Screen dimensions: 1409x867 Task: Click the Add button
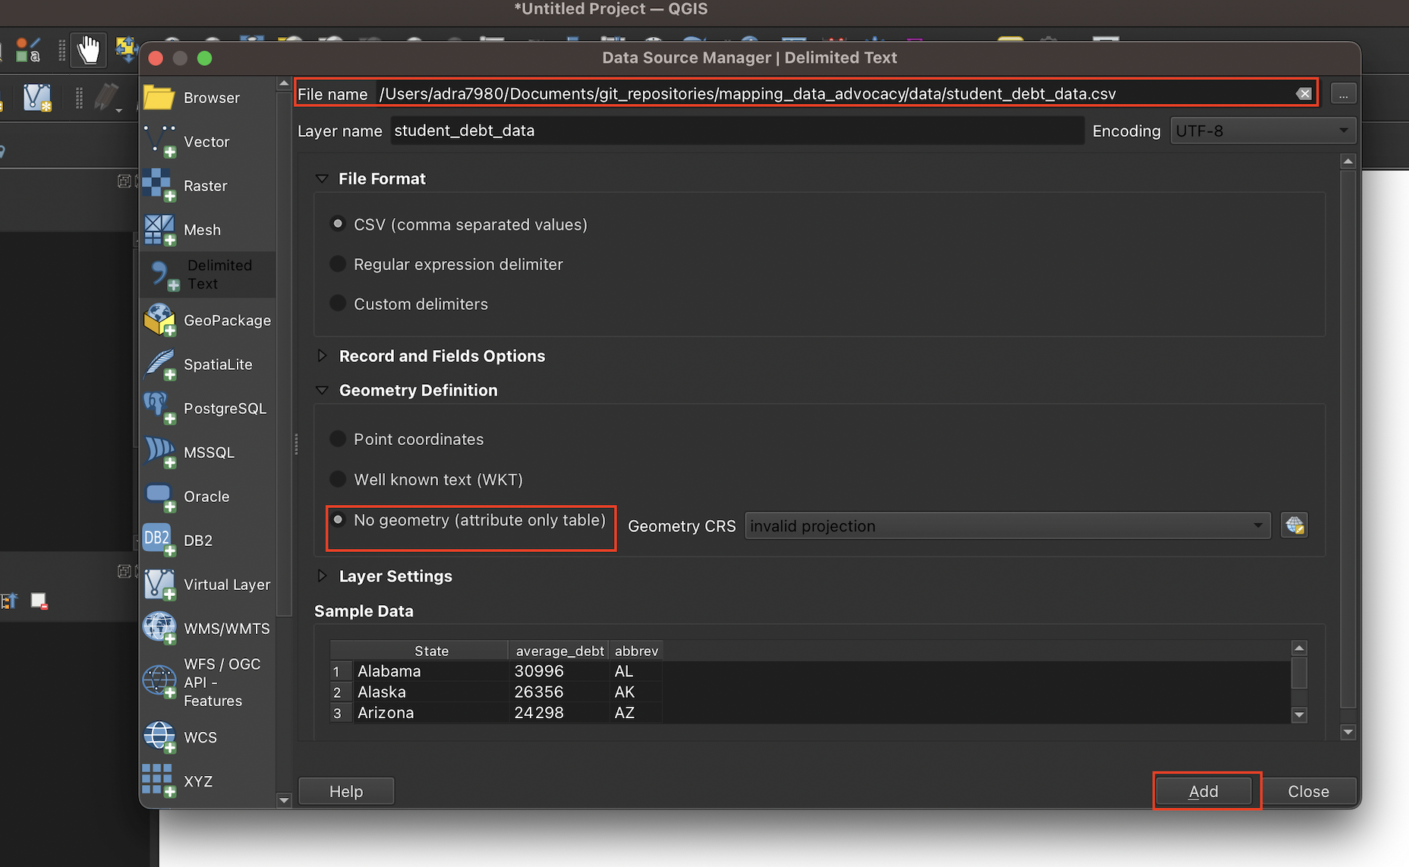point(1203,791)
